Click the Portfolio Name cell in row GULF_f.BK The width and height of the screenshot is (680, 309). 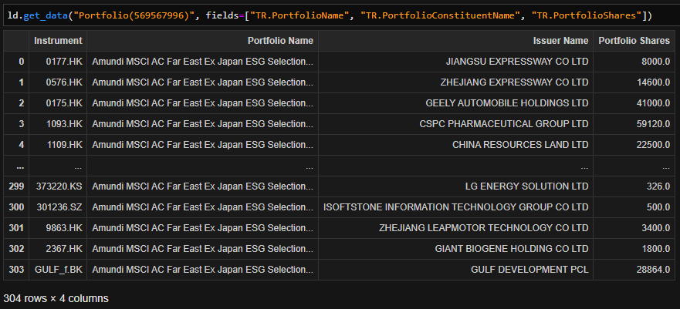pos(202,269)
